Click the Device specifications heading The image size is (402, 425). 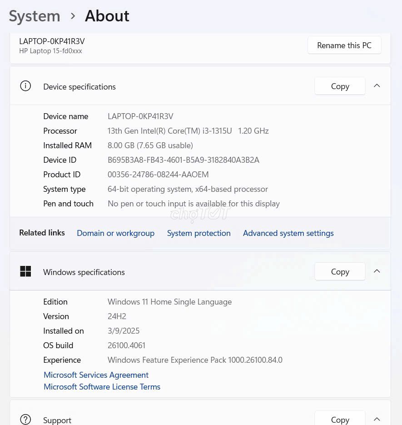tap(79, 87)
